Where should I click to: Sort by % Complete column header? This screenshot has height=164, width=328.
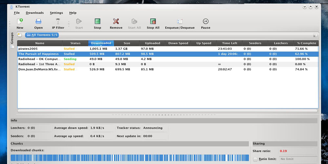(306, 43)
